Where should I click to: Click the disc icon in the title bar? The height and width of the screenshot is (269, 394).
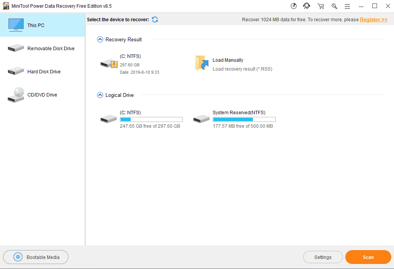point(293,6)
